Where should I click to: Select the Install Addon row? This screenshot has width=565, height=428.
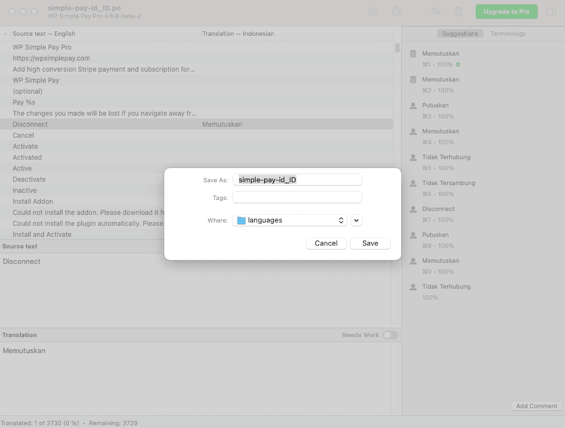(82, 202)
